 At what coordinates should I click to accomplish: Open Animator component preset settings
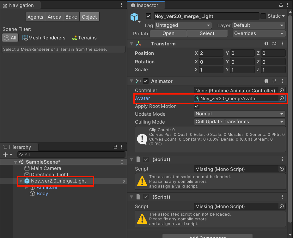click(274, 81)
